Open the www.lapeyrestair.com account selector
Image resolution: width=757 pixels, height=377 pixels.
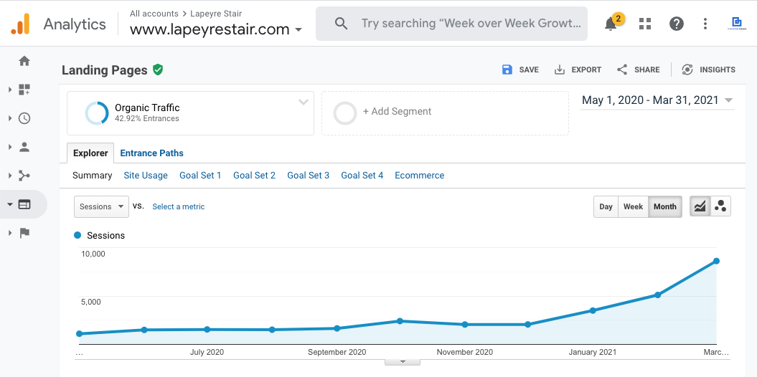215,29
